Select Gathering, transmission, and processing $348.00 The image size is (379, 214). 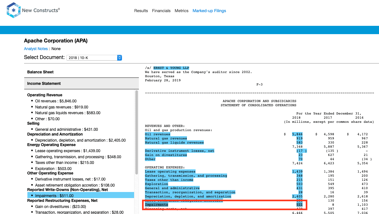pos(78,157)
